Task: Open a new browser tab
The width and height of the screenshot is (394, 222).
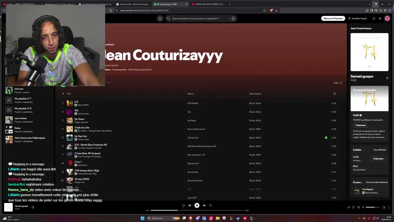Action: click(x=230, y=4)
